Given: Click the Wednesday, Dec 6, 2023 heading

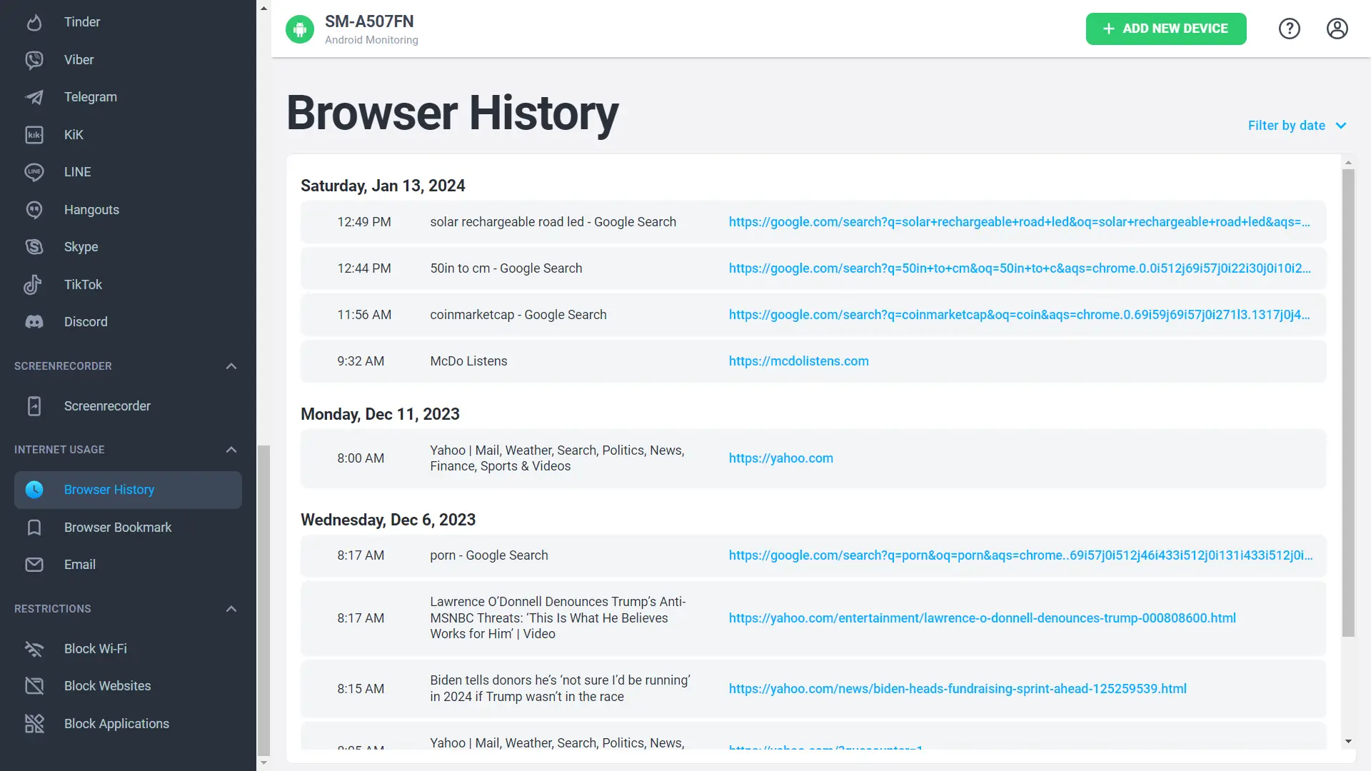Looking at the screenshot, I should (x=388, y=520).
